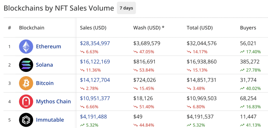Click Solana buyers change 27.78%
This screenshot has height=128, width=268.
250,70
